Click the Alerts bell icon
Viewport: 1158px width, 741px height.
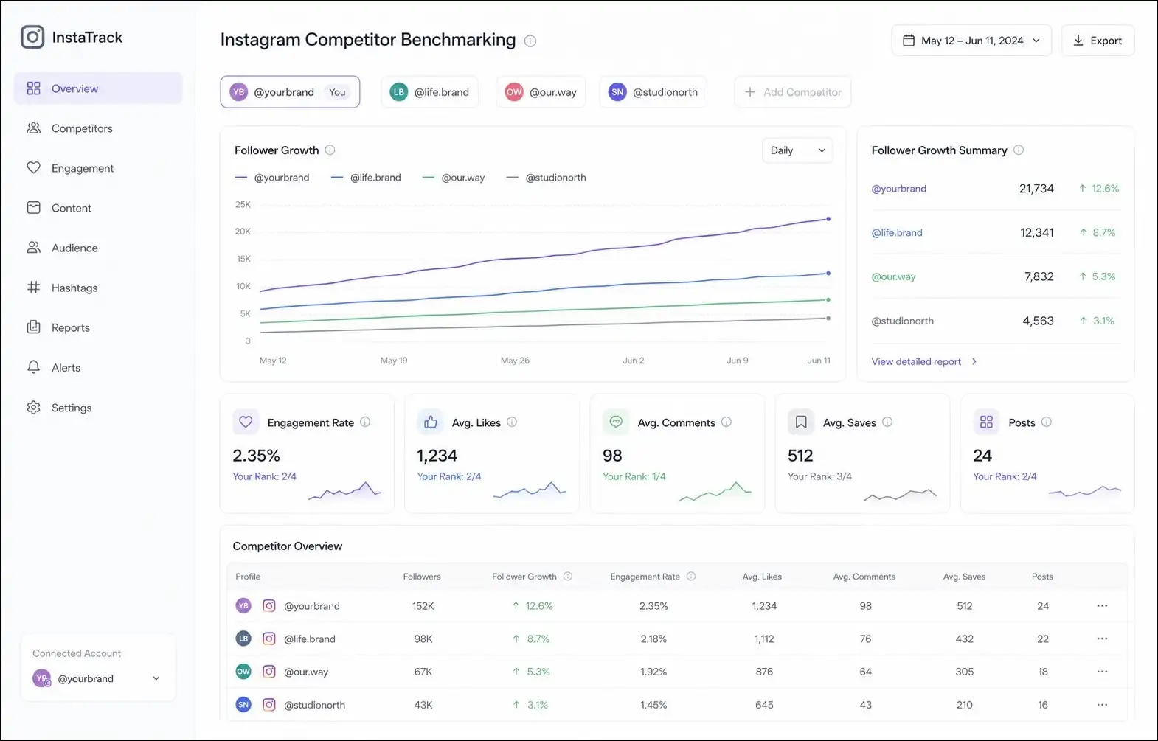[x=33, y=367]
